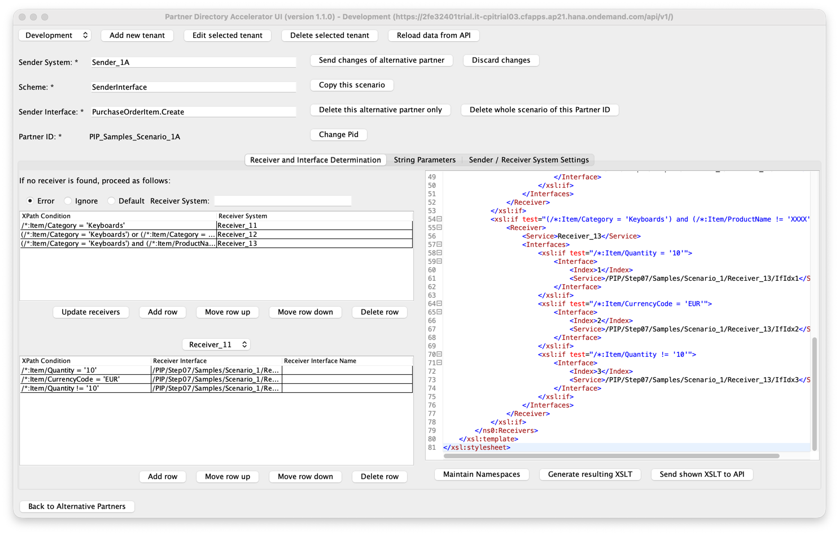839x535 pixels.
Task: Click Edit selected tenant
Action: [228, 35]
